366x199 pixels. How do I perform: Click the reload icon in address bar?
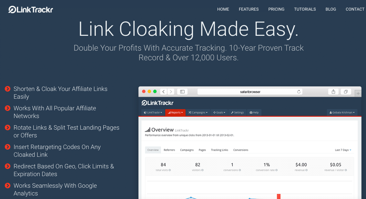(x=299, y=92)
